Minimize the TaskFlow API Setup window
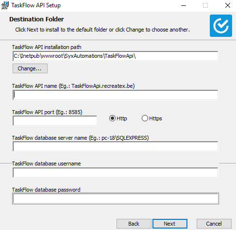This screenshot has width=236, height=230. click(x=184, y=5)
